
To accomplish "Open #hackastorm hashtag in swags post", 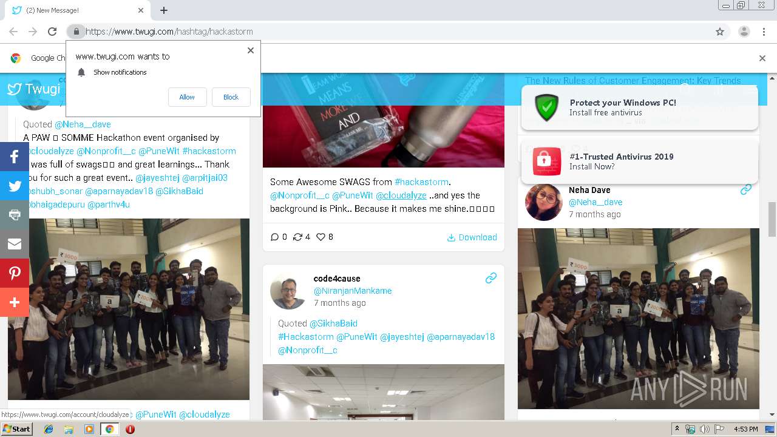I will point(422,182).
